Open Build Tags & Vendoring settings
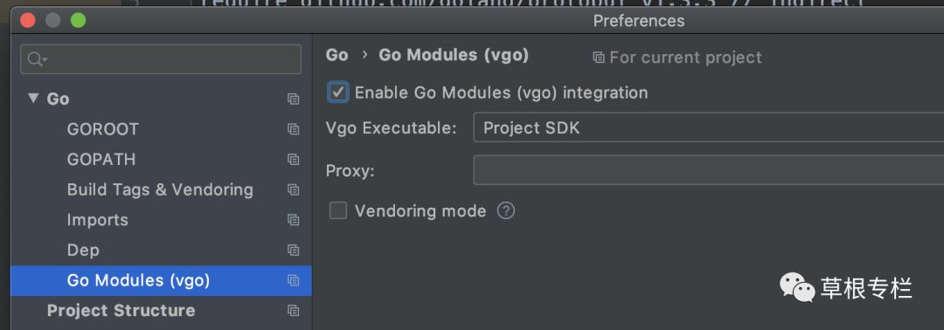 tap(160, 190)
